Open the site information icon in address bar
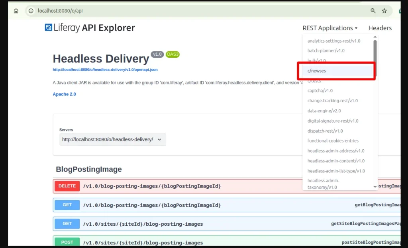This screenshot has width=408, height=248. [x=31, y=11]
